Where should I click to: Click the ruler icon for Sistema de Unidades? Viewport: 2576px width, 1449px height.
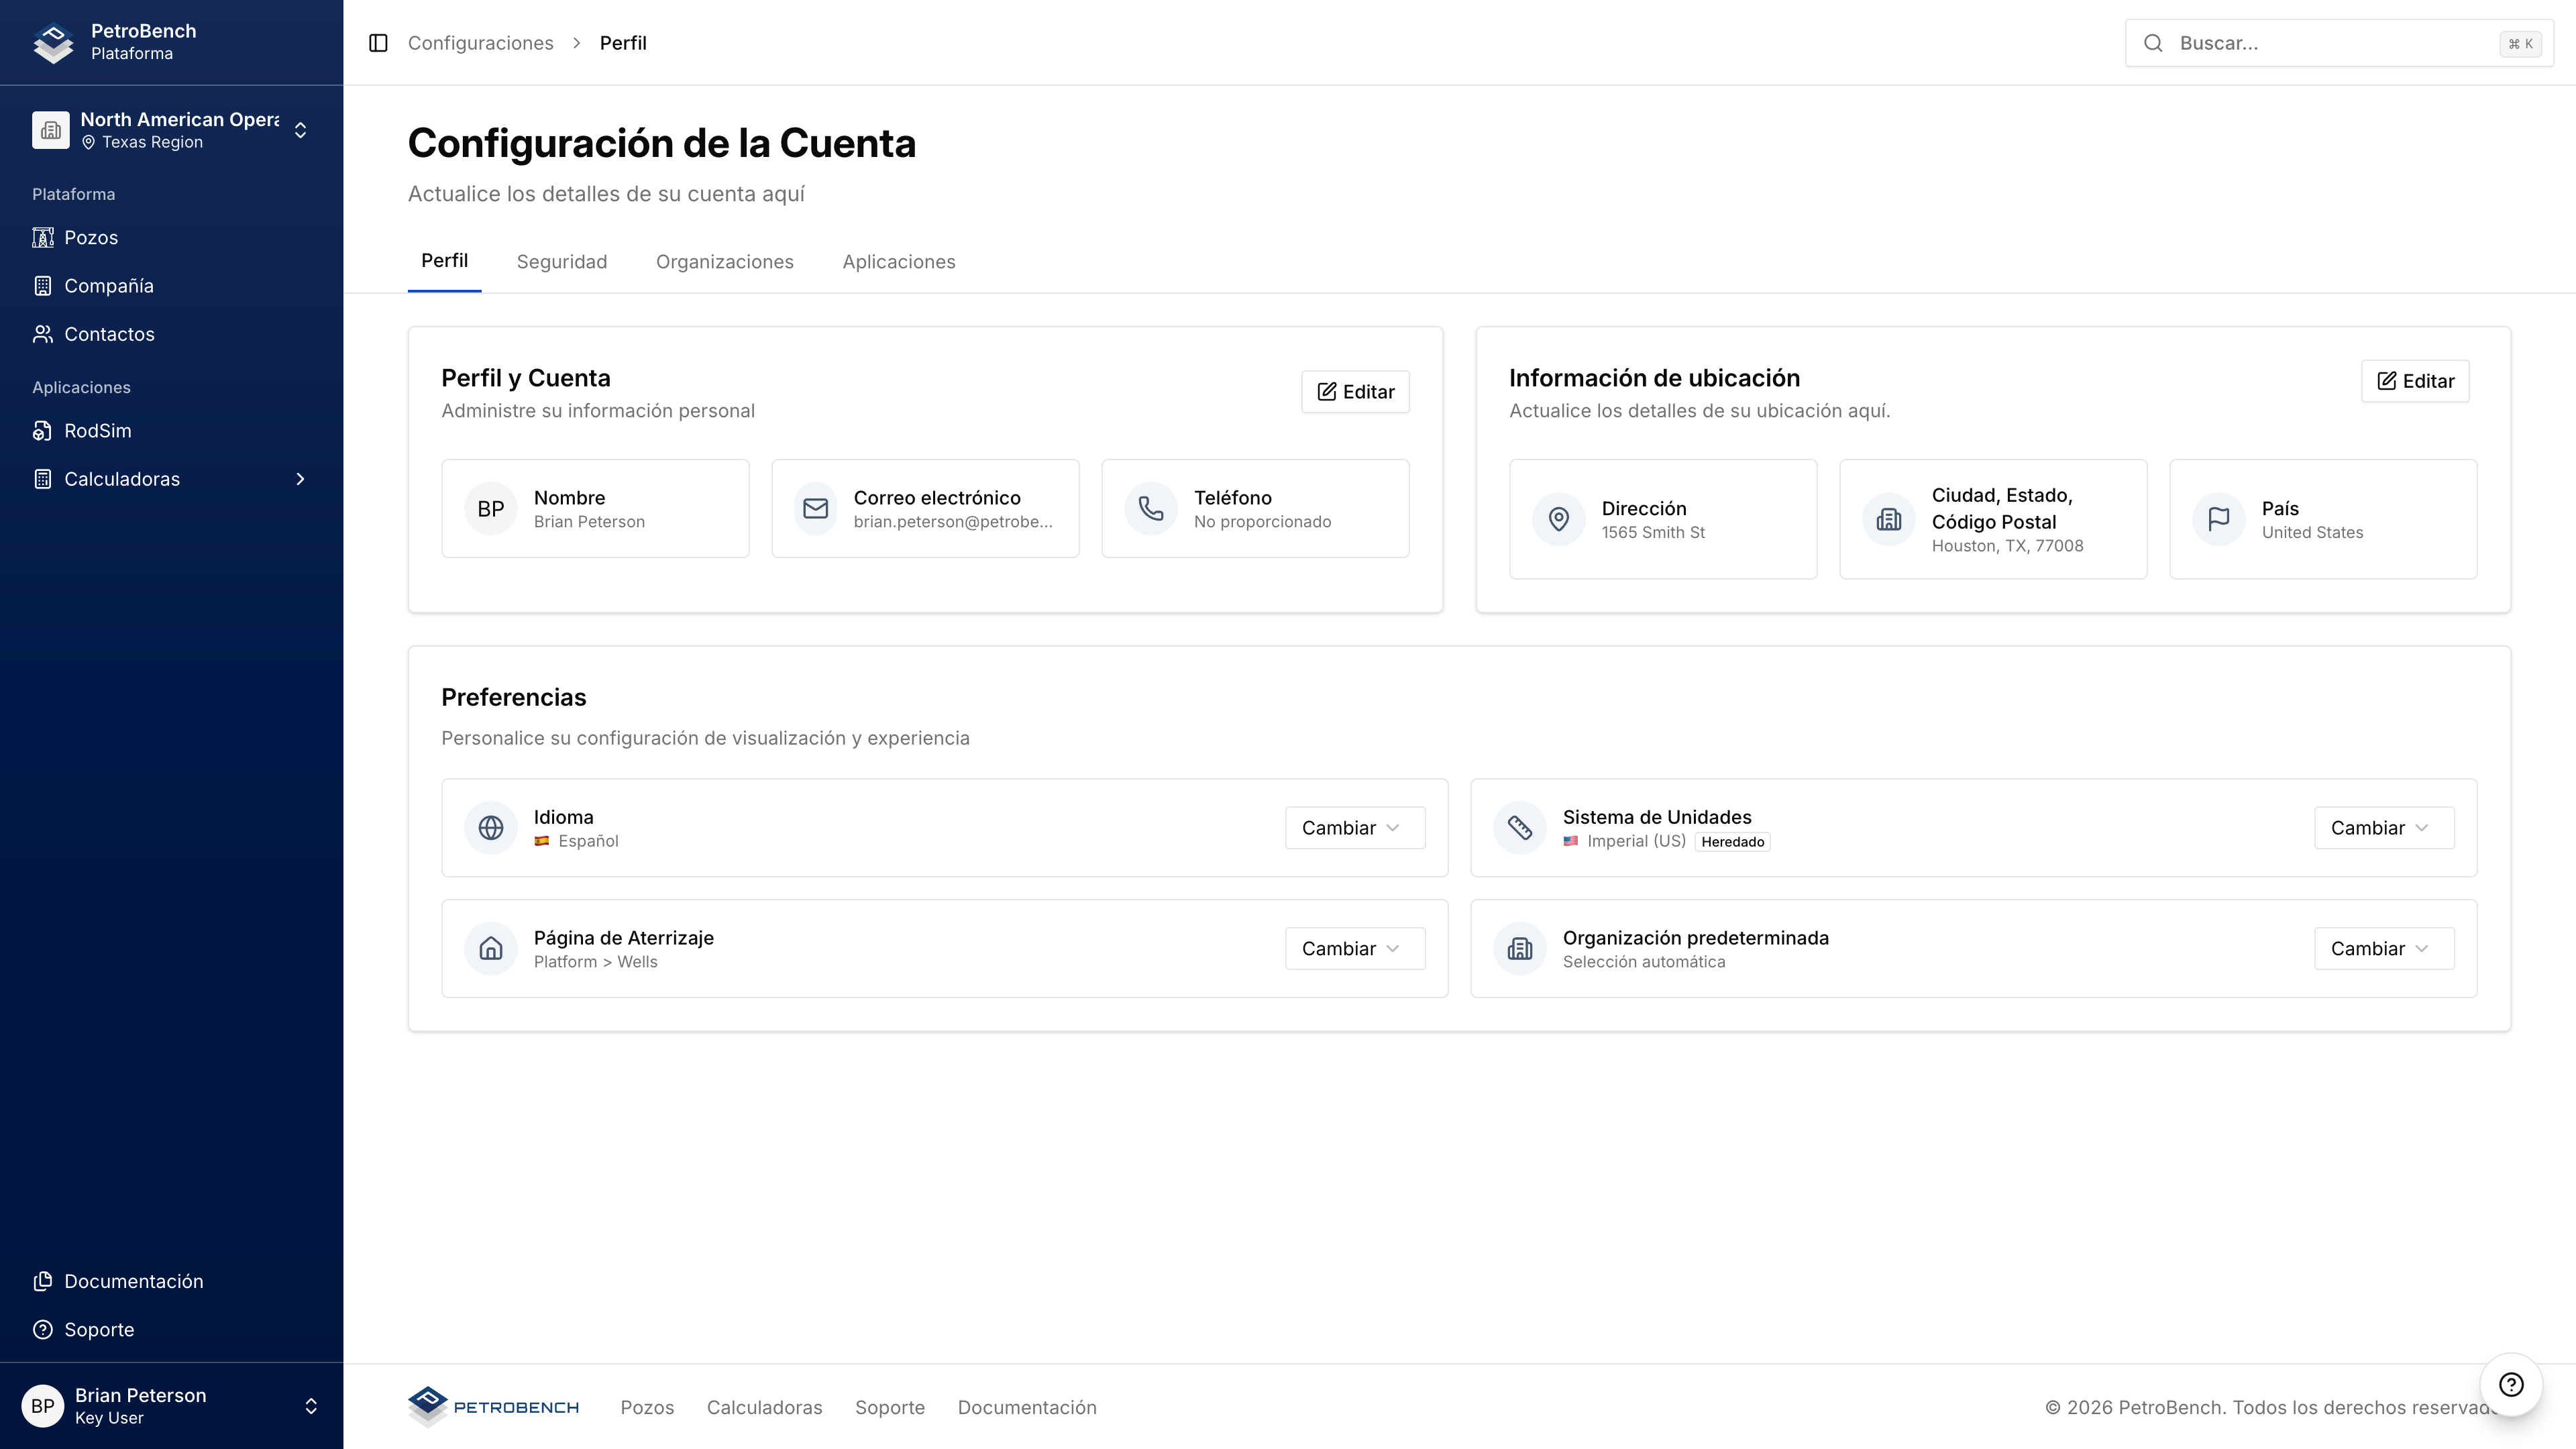tap(1519, 828)
